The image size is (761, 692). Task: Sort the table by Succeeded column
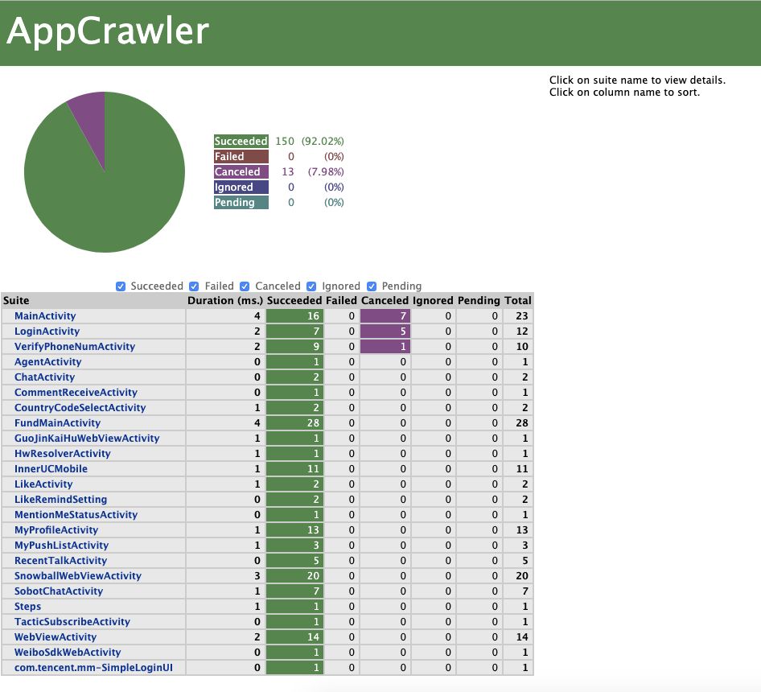point(295,300)
